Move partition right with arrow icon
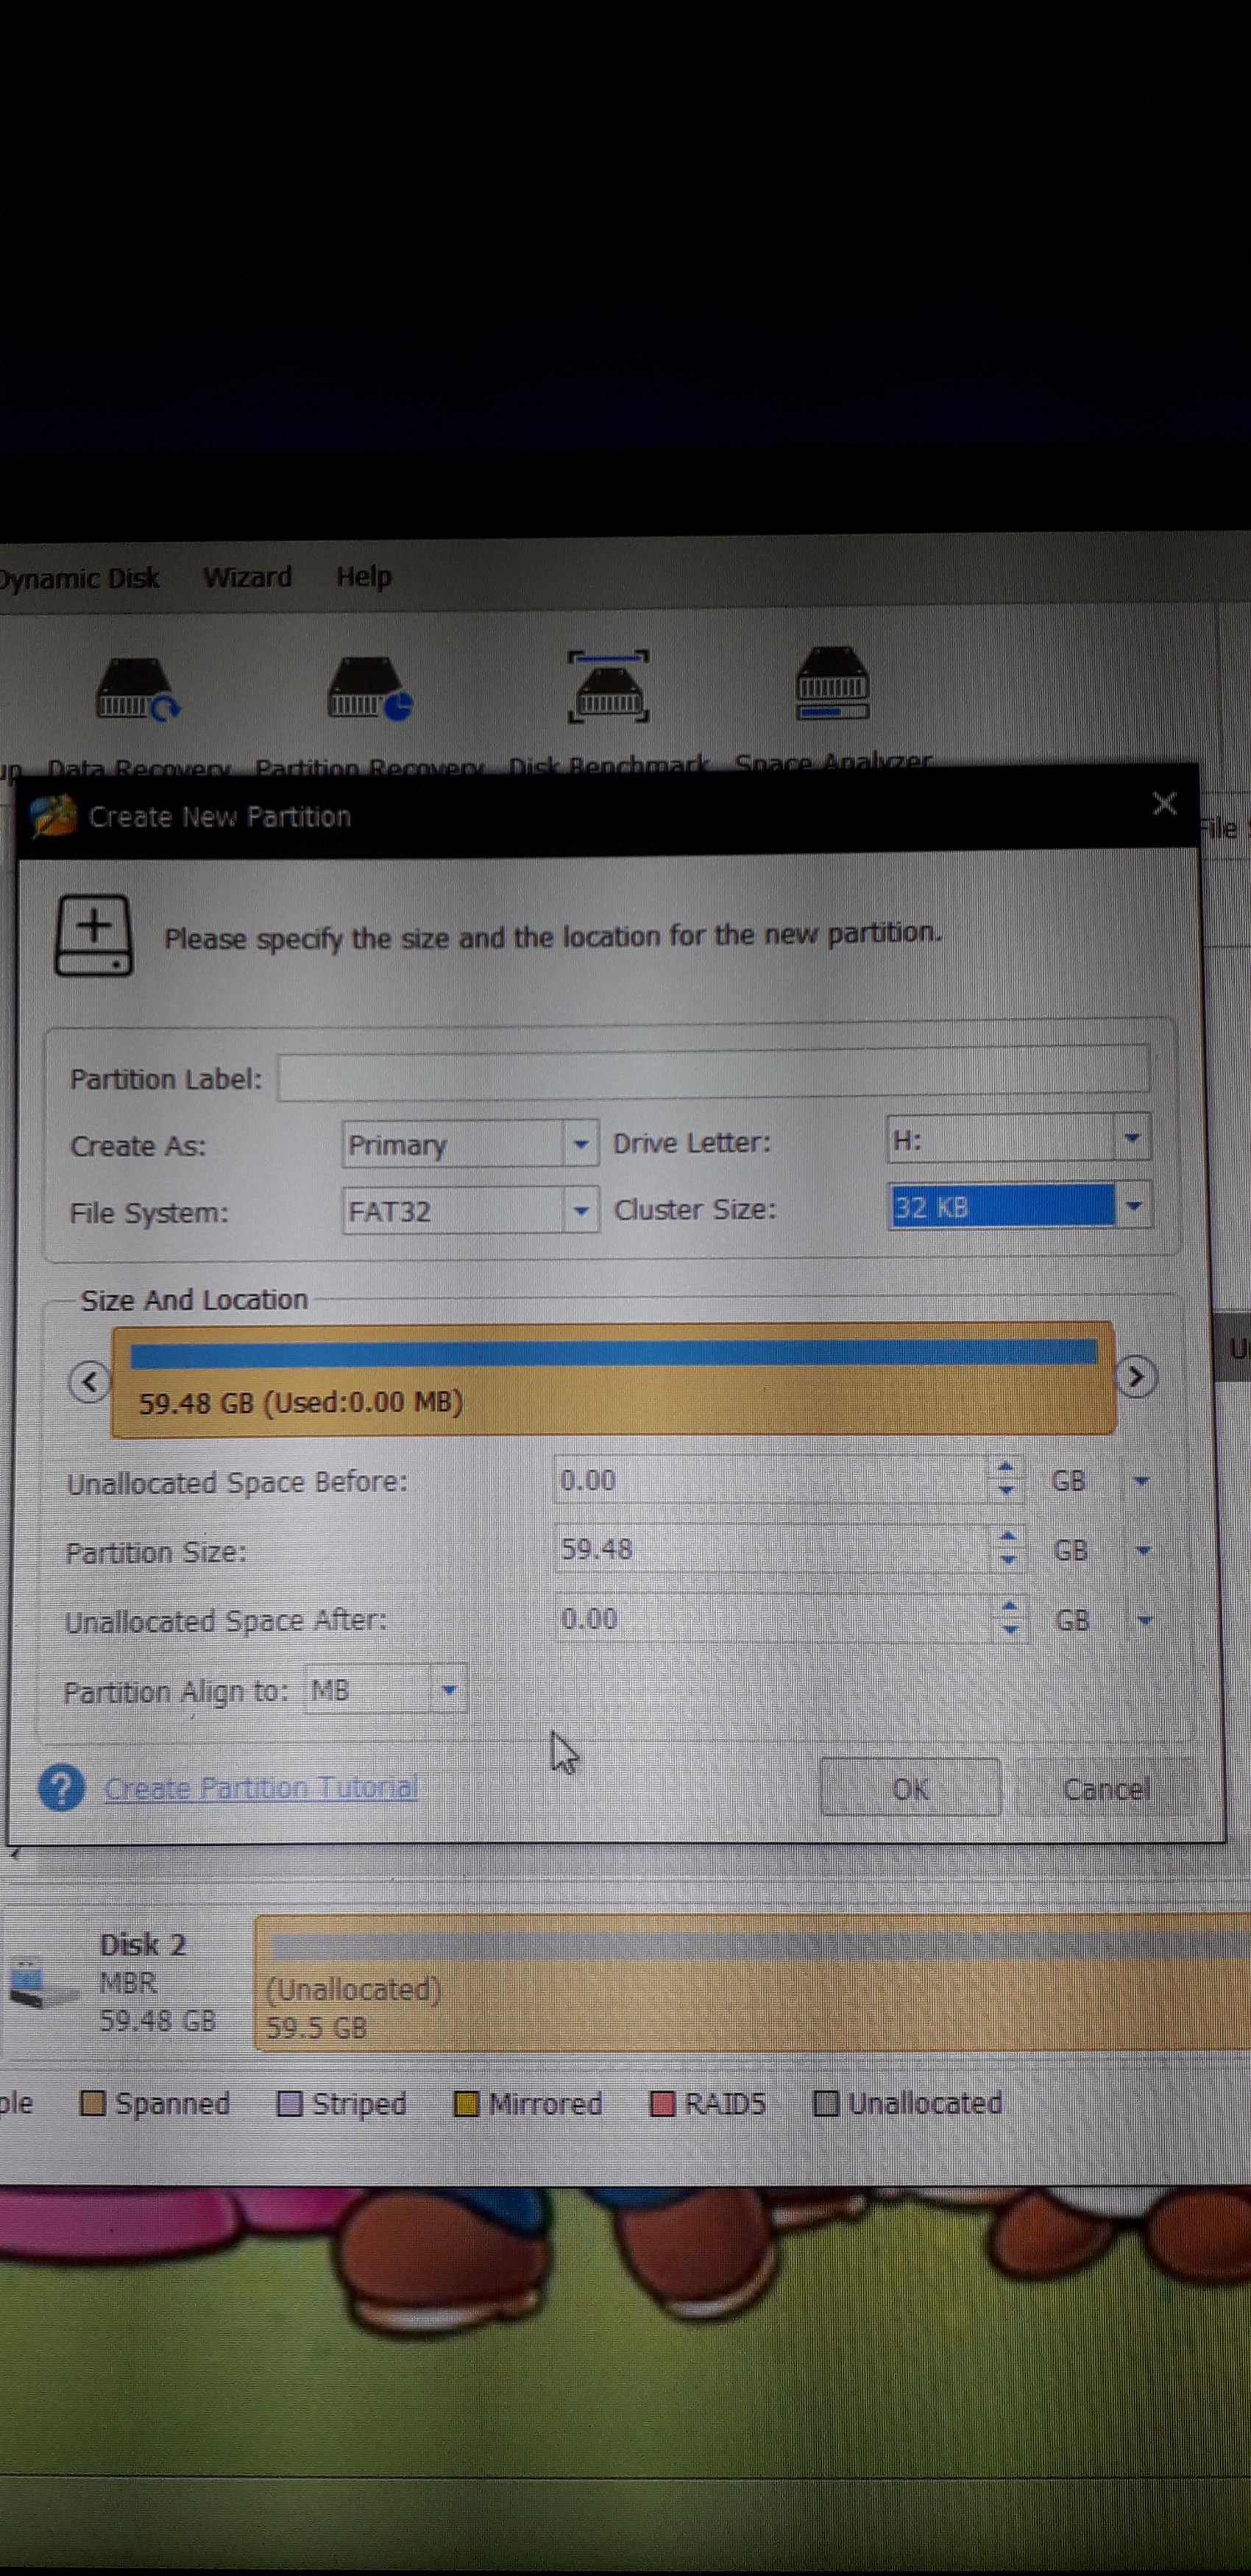The image size is (1251, 2576). coord(1135,1377)
